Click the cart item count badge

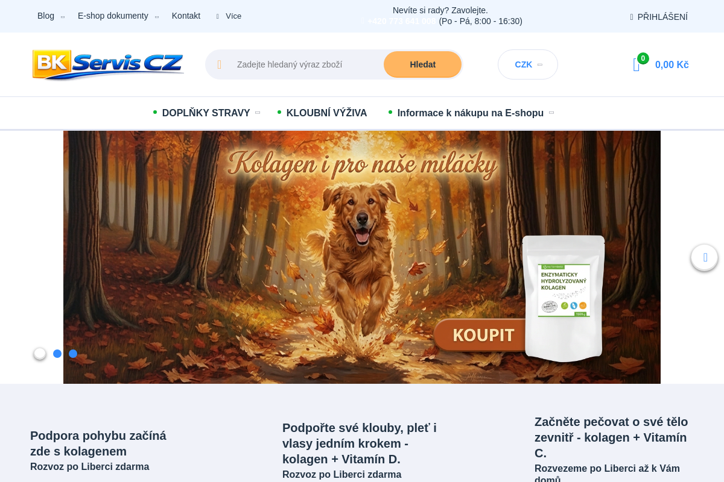(643, 58)
